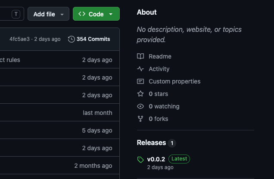
Task: Click the 'ct rules' commit message
Action: click(10, 60)
